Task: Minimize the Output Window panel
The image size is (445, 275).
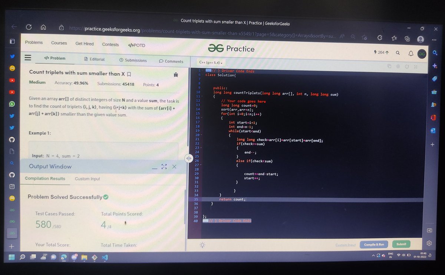Action: (155, 169)
